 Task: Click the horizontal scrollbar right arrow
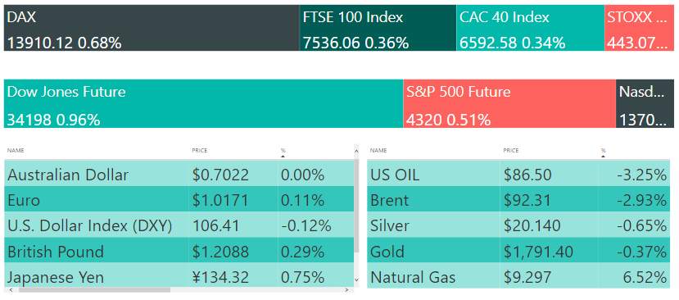click(346, 289)
